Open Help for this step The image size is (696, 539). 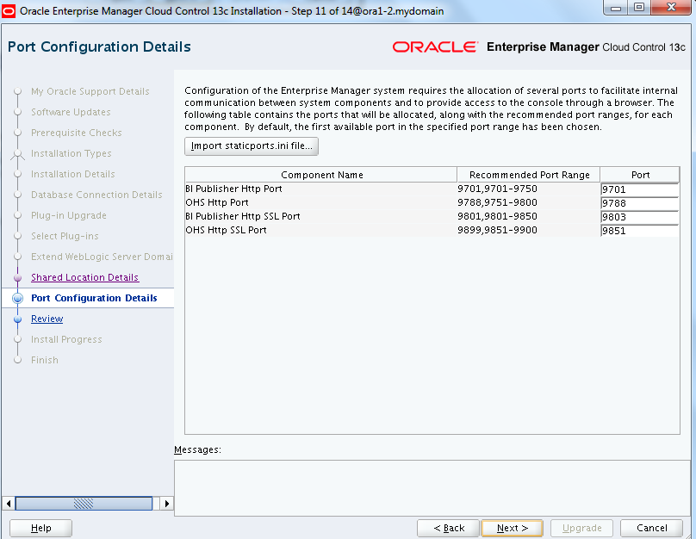(x=40, y=528)
